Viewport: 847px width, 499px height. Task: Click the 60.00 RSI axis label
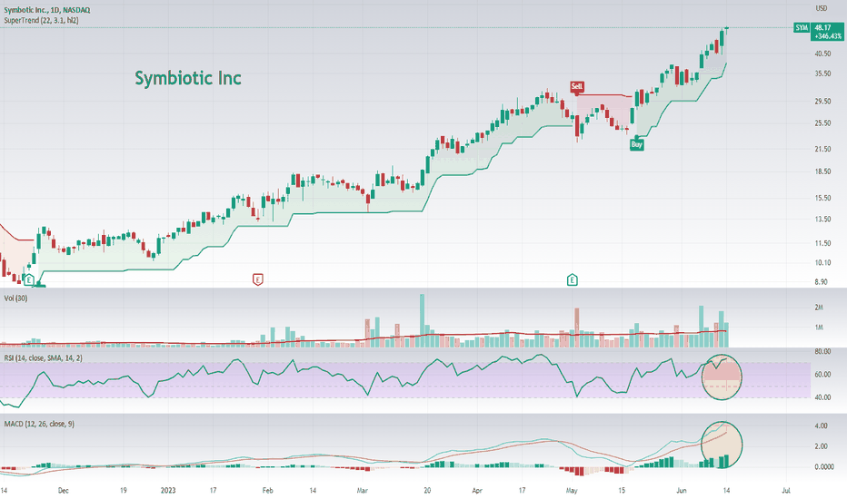[822, 375]
